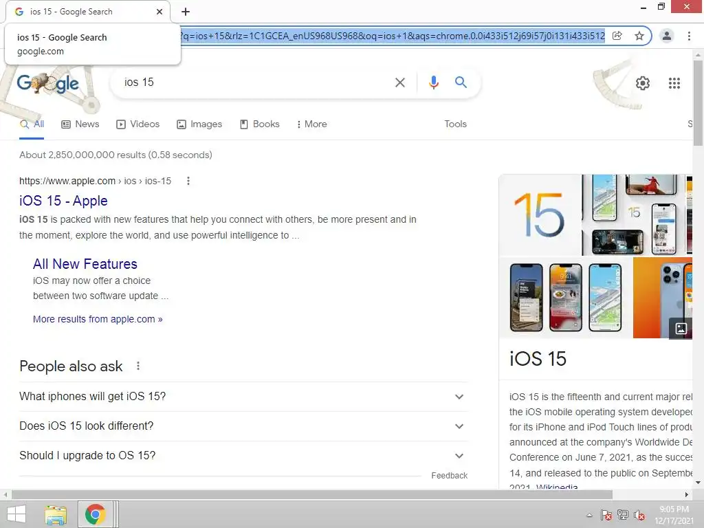The image size is (704, 528).
Task: Open About this result for People also ask
Action: [138, 366]
